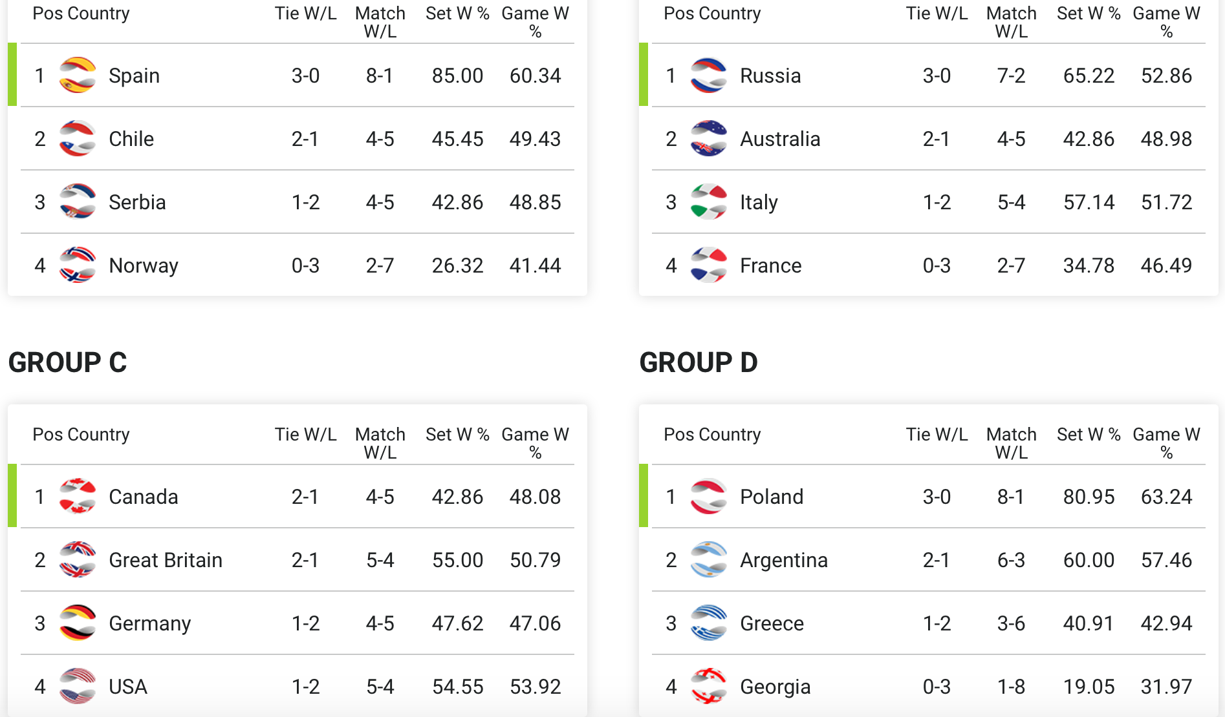Click the France country name
This screenshot has height=717, width=1225.
tap(770, 265)
